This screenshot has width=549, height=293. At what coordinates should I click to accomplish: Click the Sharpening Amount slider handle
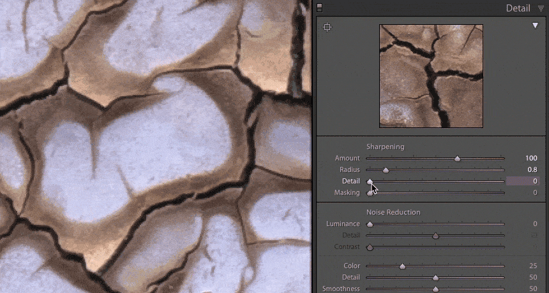click(457, 159)
